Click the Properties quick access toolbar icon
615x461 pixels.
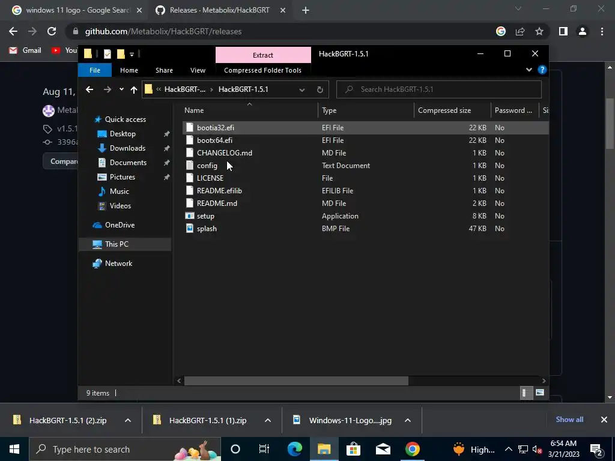pyautogui.click(x=107, y=53)
